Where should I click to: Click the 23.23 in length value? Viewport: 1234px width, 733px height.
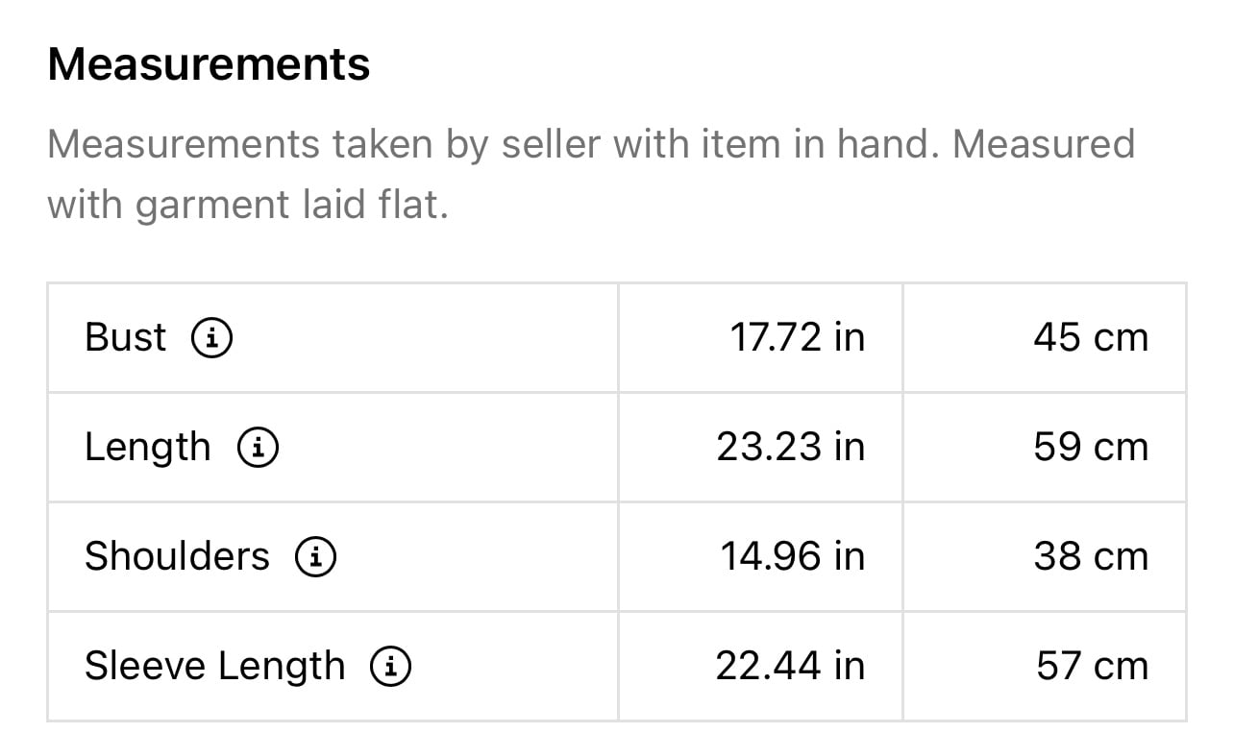[791, 447]
